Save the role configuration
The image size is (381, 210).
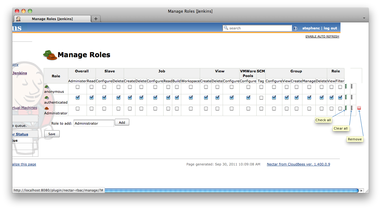[x=52, y=134]
